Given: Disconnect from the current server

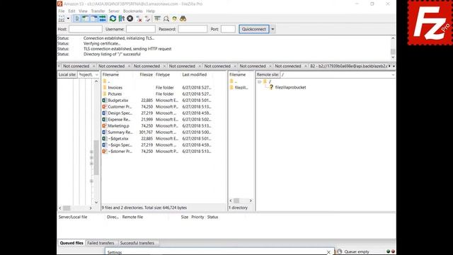Looking at the screenshot, I should click(x=139, y=19).
